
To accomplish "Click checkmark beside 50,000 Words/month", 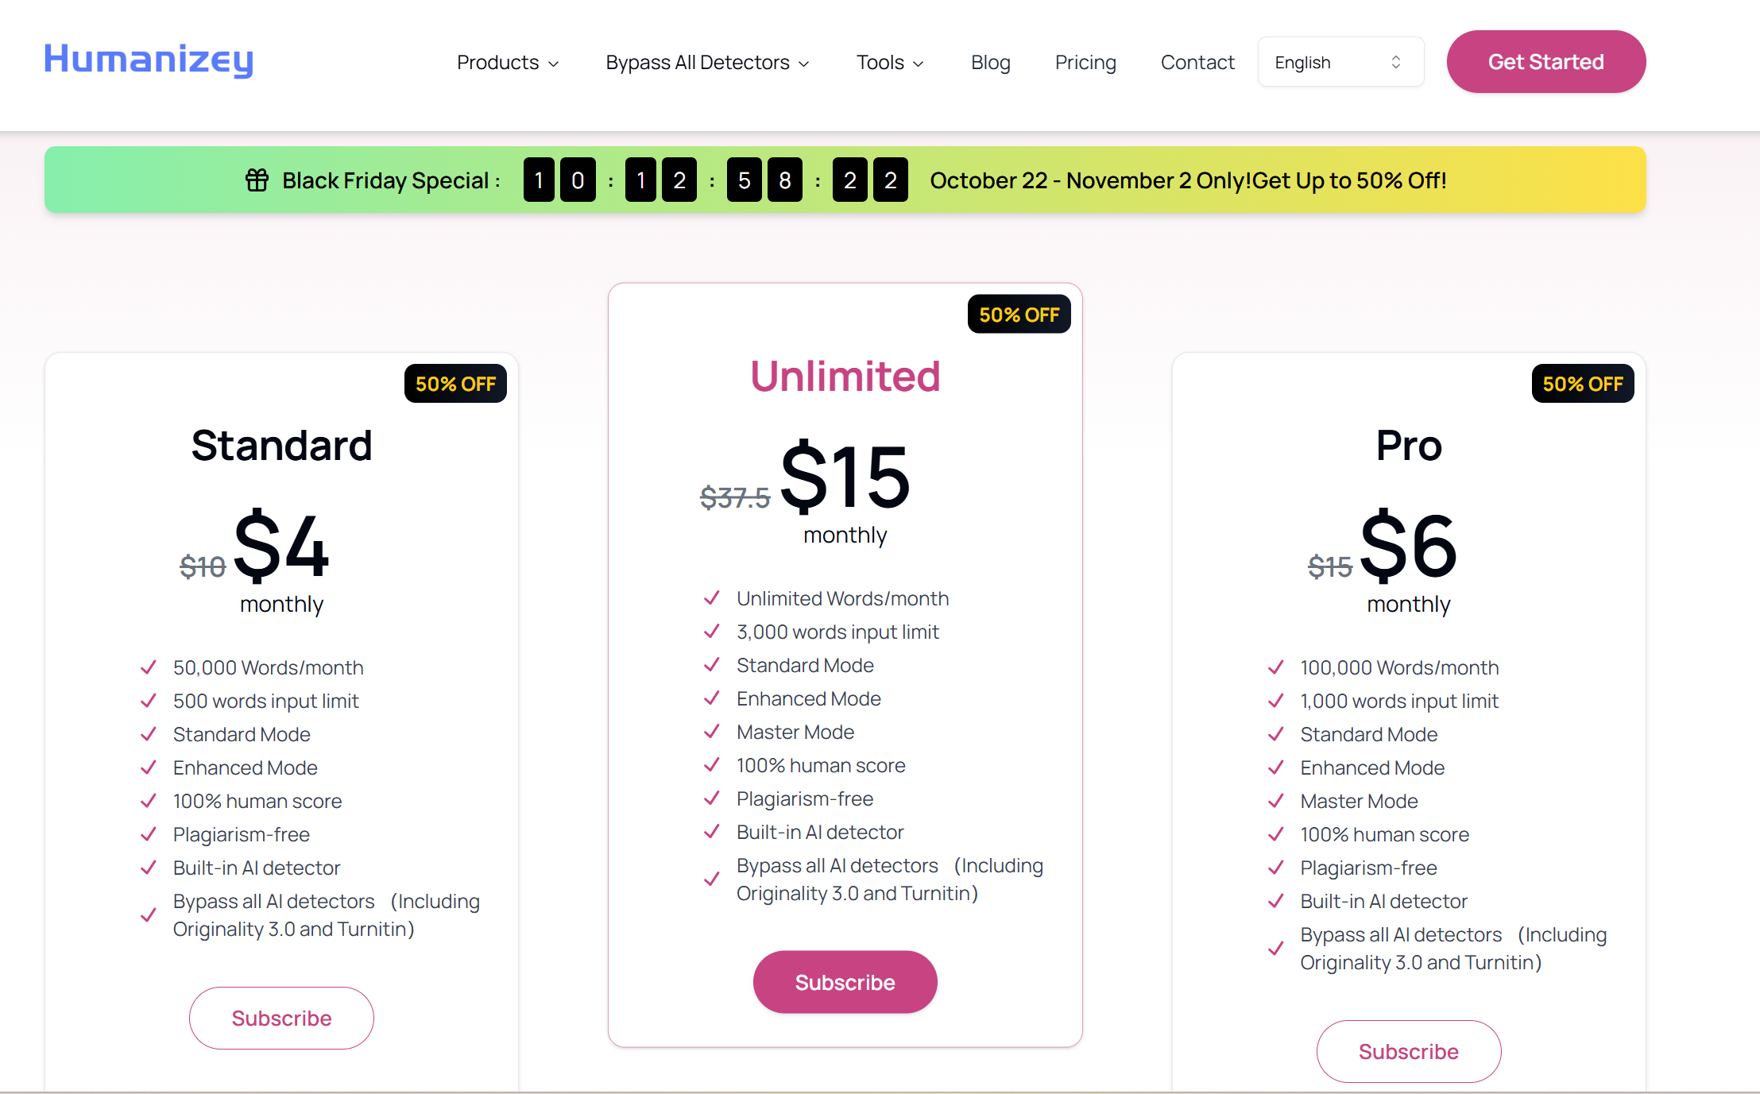I will tap(149, 667).
